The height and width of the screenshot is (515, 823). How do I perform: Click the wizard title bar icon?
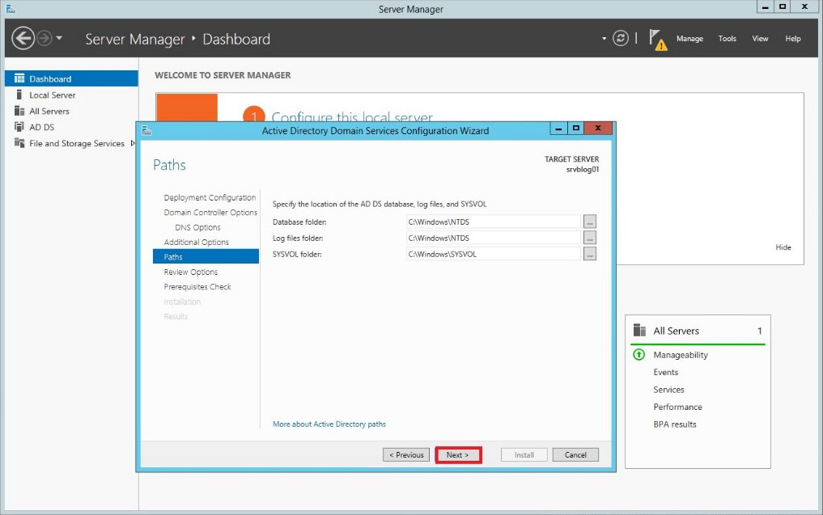(146, 131)
